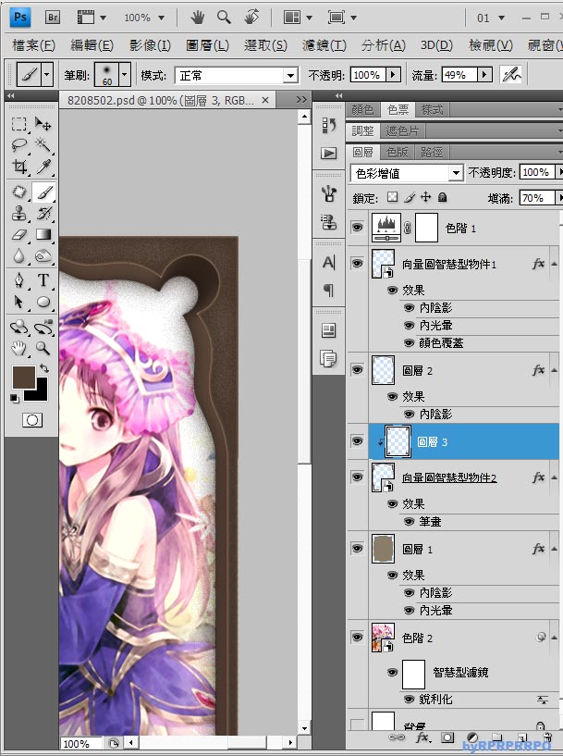Lock transparent pixels of layer
Image resolution: width=563 pixels, height=756 pixels.
point(393,197)
